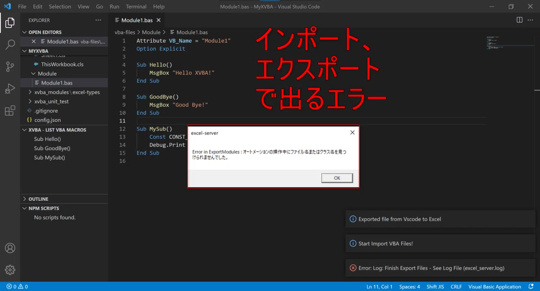Open ThisWorkbook.cls in the explorer

[x=62, y=64]
